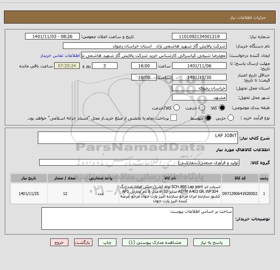Click the ردیف column header
This screenshot has height=270, width=280.
point(264,178)
